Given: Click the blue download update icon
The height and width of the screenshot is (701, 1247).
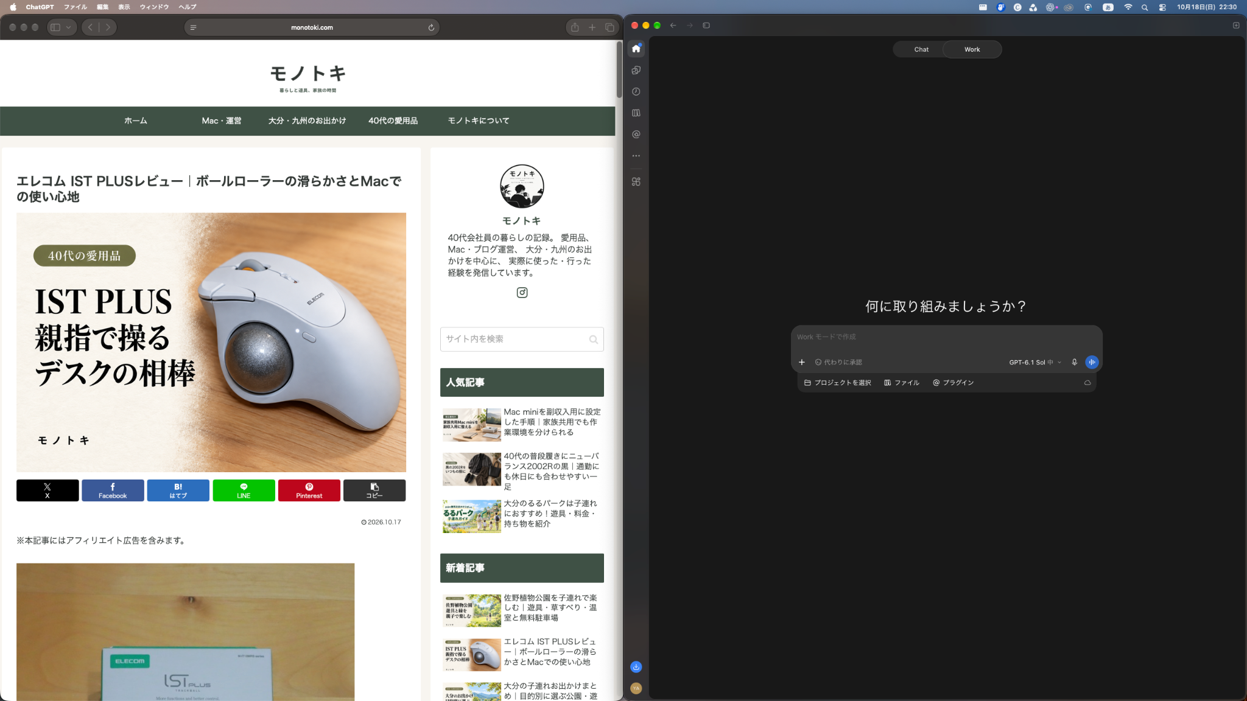Looking at the screenshot, I should pos(636,667).
